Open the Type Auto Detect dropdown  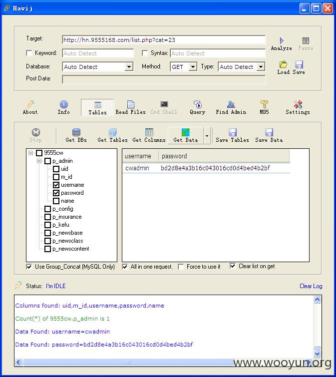coord(261,66)
